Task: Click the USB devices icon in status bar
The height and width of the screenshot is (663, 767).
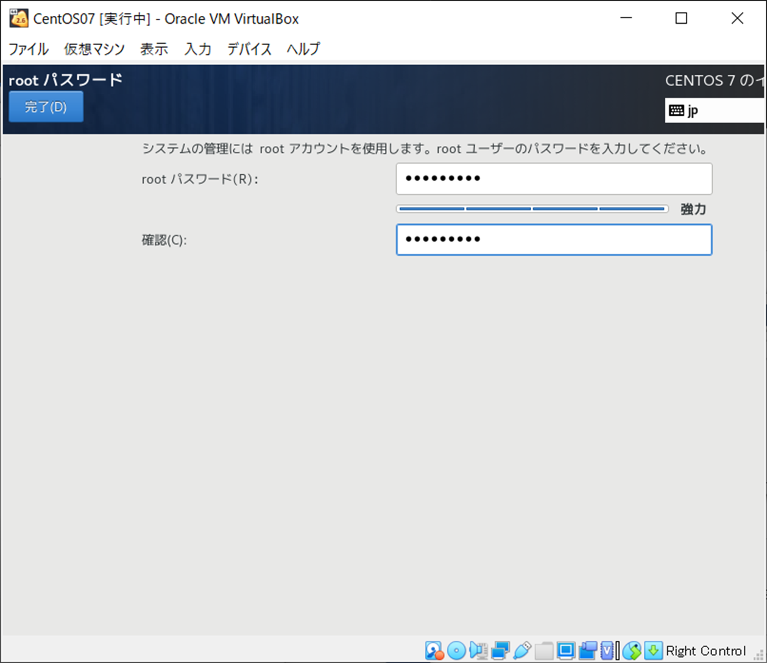Action: tap(522, 651)
